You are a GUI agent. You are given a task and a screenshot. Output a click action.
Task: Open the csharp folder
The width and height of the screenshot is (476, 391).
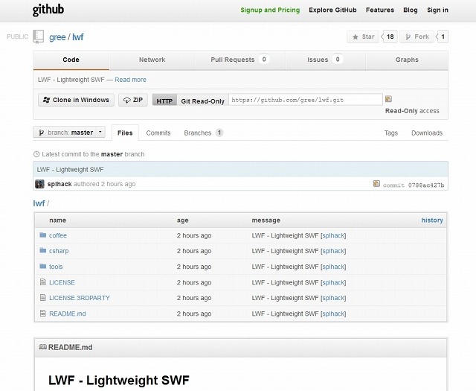coord(59,251)
